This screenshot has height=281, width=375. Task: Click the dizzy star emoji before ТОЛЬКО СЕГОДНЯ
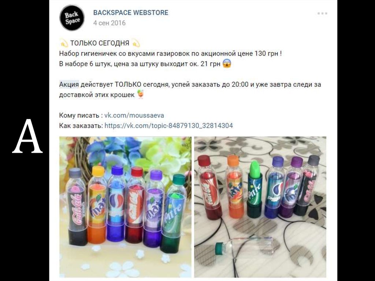tap(63, 43)
